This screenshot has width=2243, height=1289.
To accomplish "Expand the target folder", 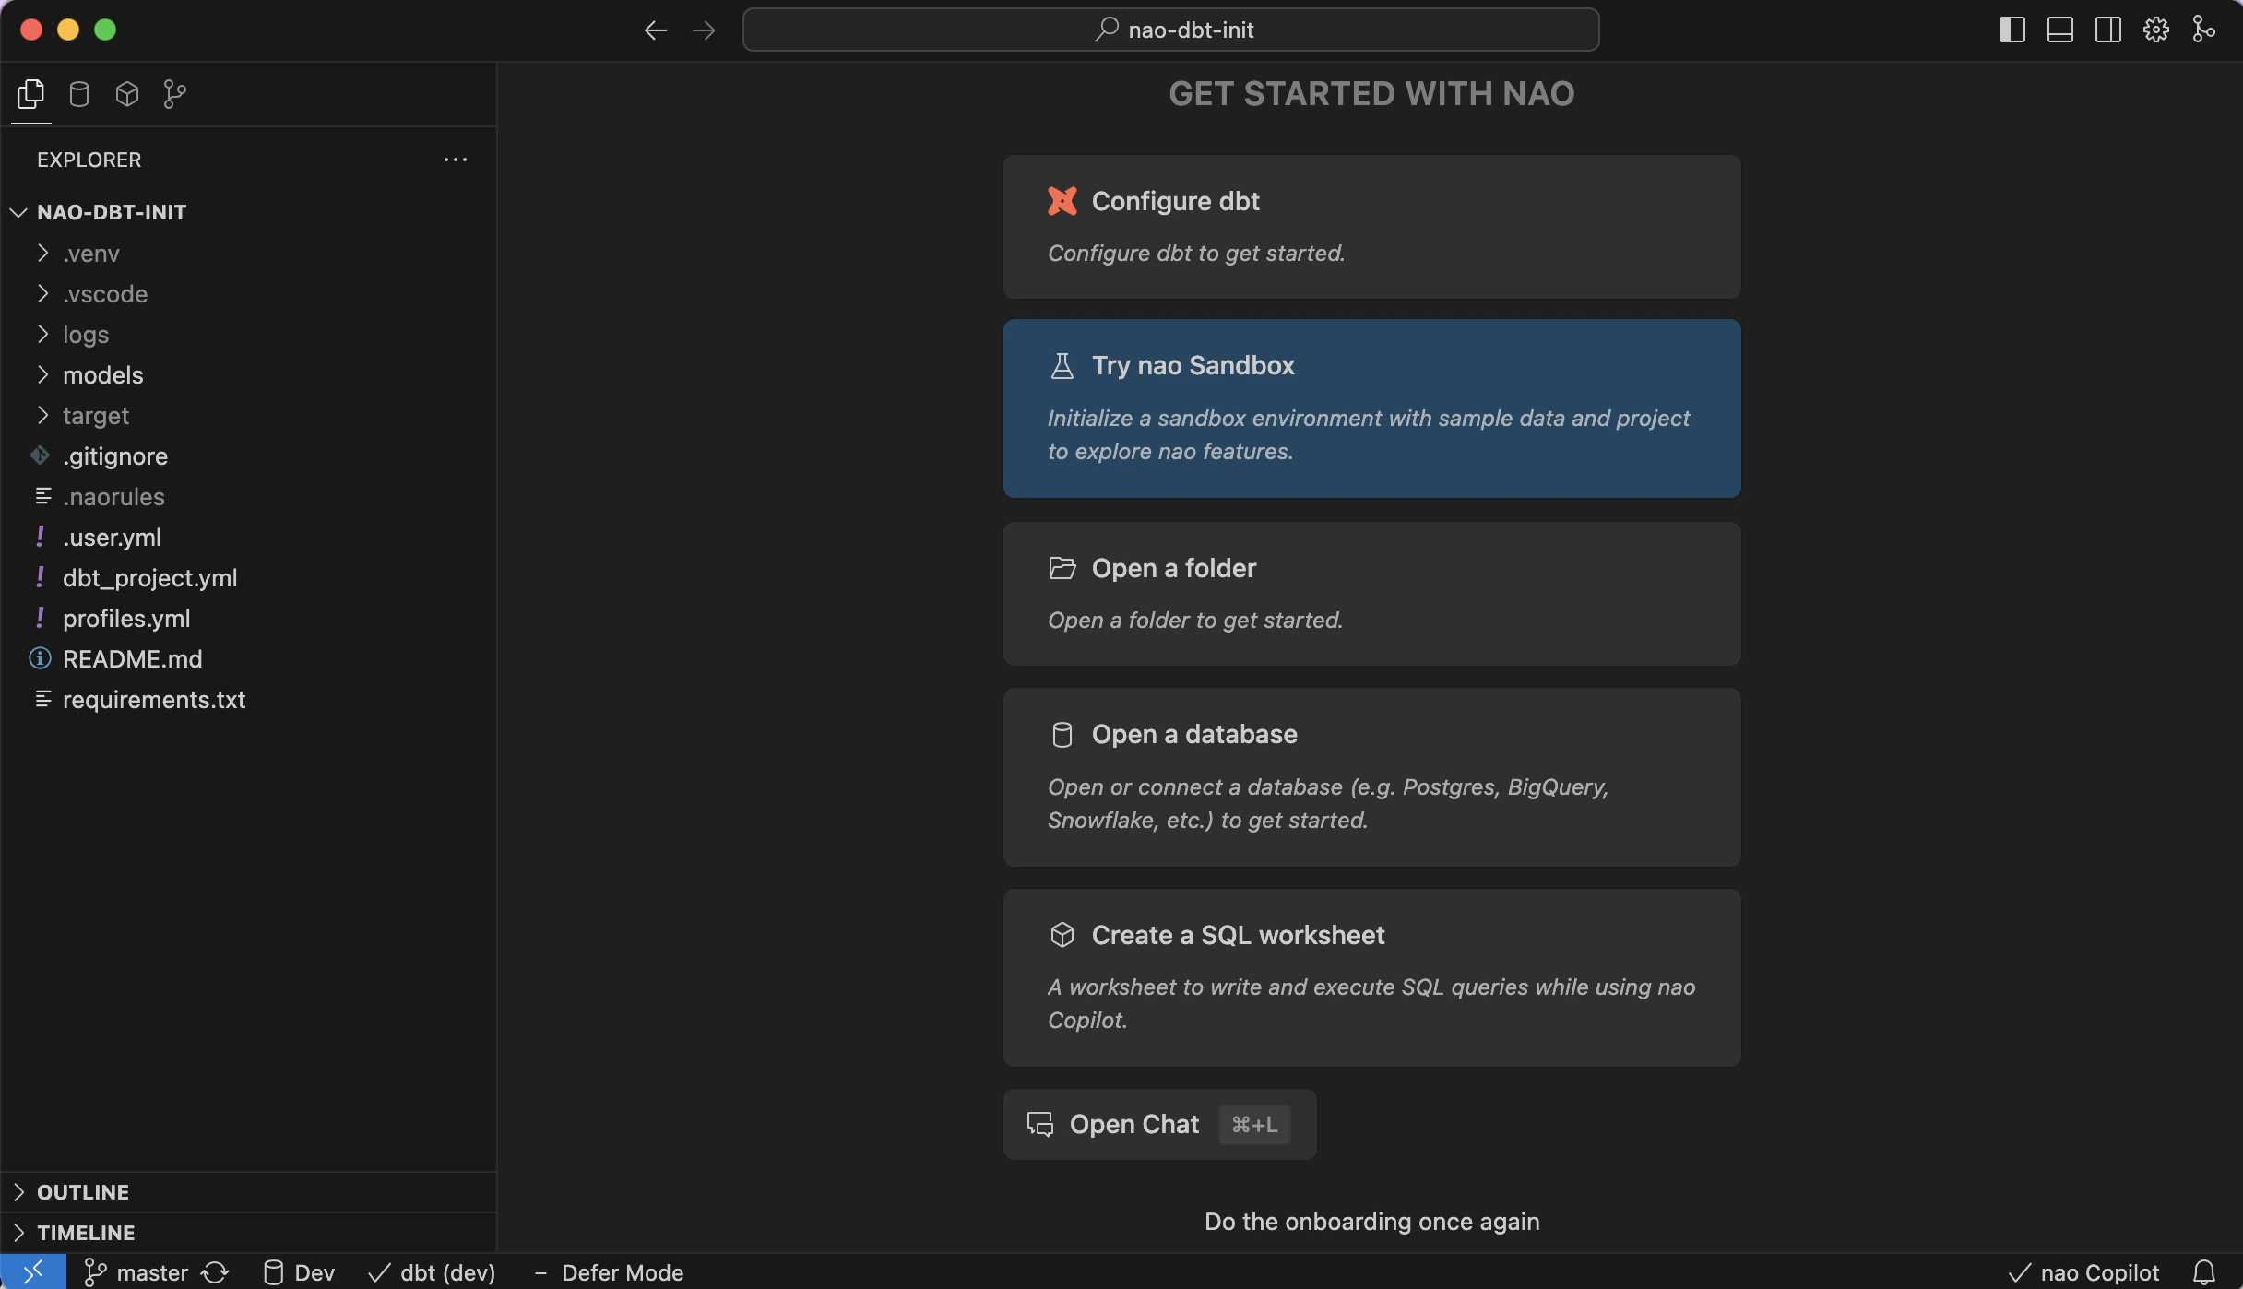I will (249, 416).
